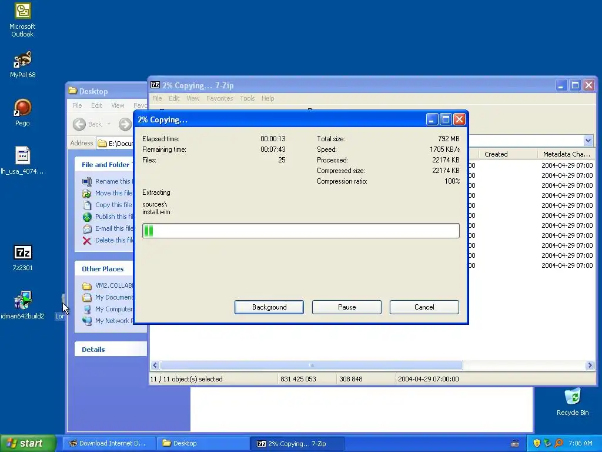Screen dimensions: 602x452
Task: Click the VM2.COLLAB folder icon
Action: [x=87, y=285]
